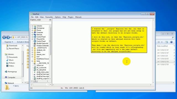Select the clean folder in AkelPad tree
The image size is (177, 99).
(38, 52)
